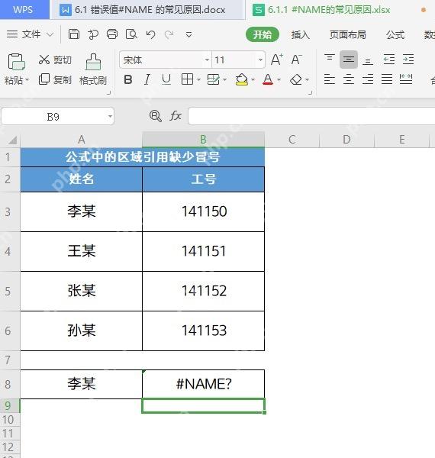Viewport: 435px width, 458px height.
Task: Apply the red font color A
Action: coord(268,79)
